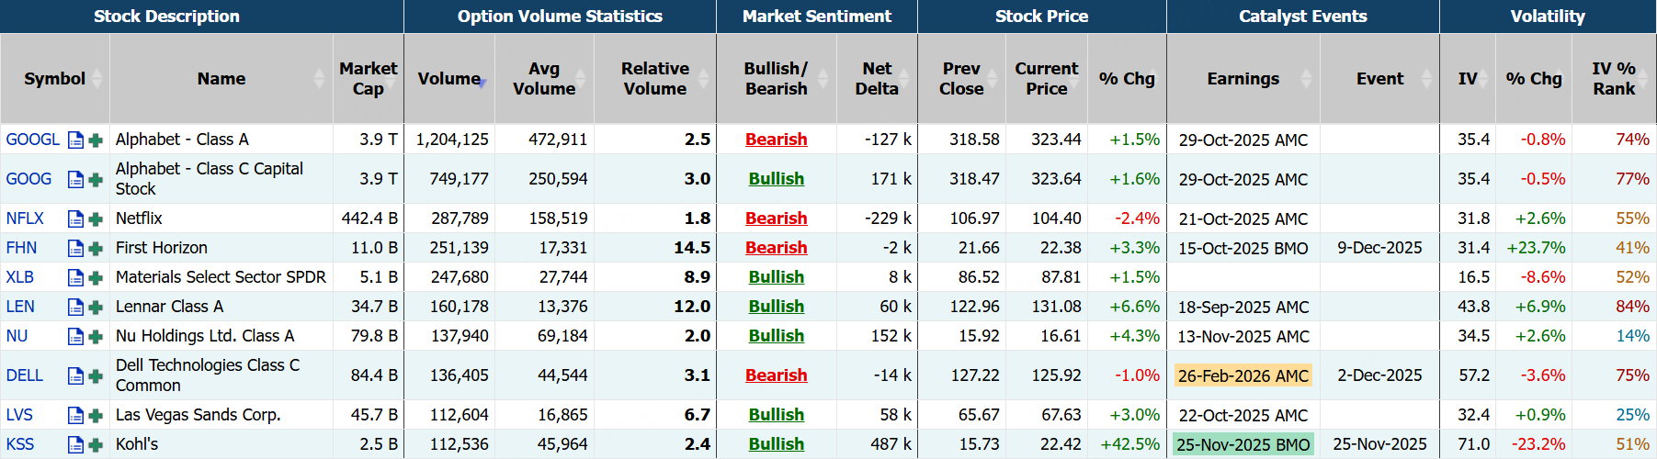Viewport: 1657px width, 459px height.
Task: Click the green-highlighted 25-Nov-2025 BMO earnings cell
Action: pyautogui.click(x=1243, y=444)
